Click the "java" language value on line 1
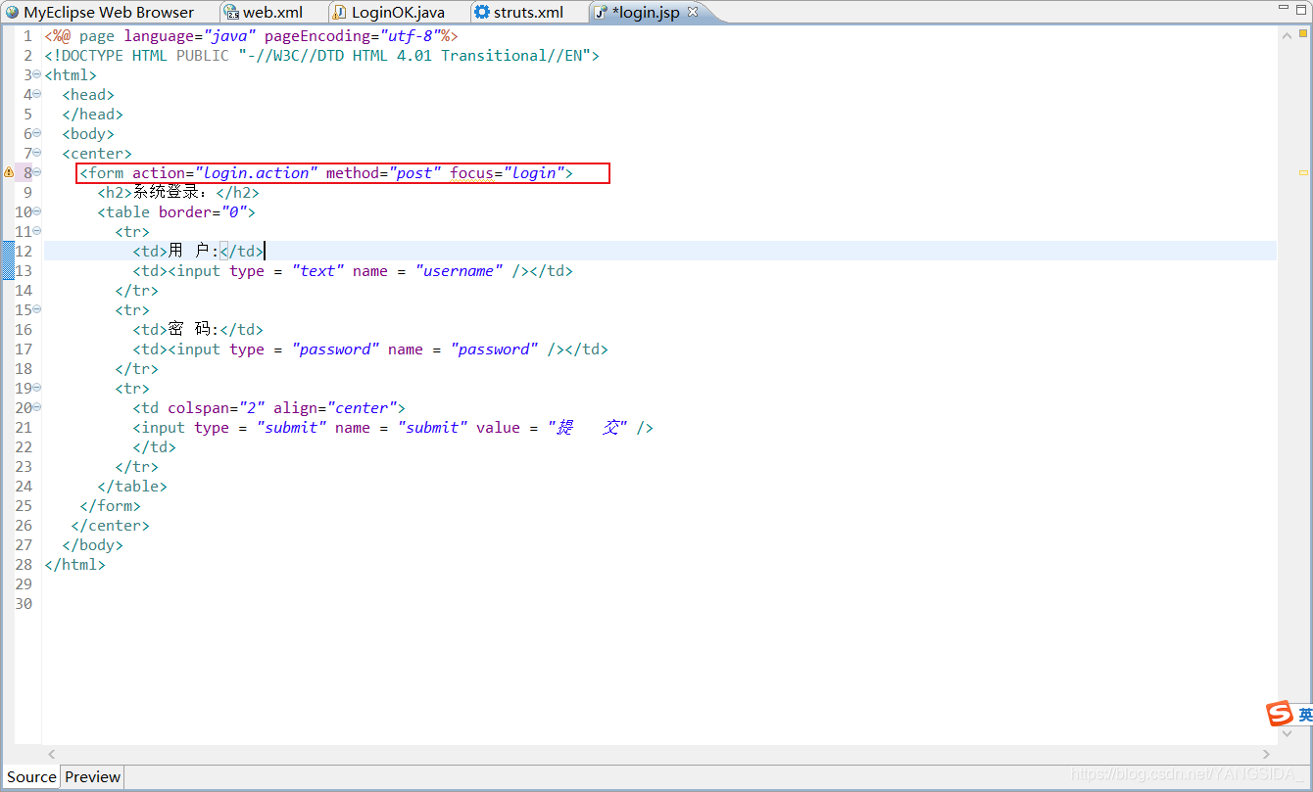This screenshot has height=792, width=1313. pyautogui.click(x=229, y=36)
